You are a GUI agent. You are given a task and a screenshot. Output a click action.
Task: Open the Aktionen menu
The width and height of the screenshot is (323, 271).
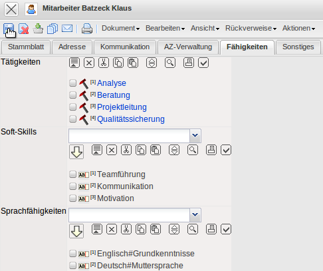(x=298, y=29)
